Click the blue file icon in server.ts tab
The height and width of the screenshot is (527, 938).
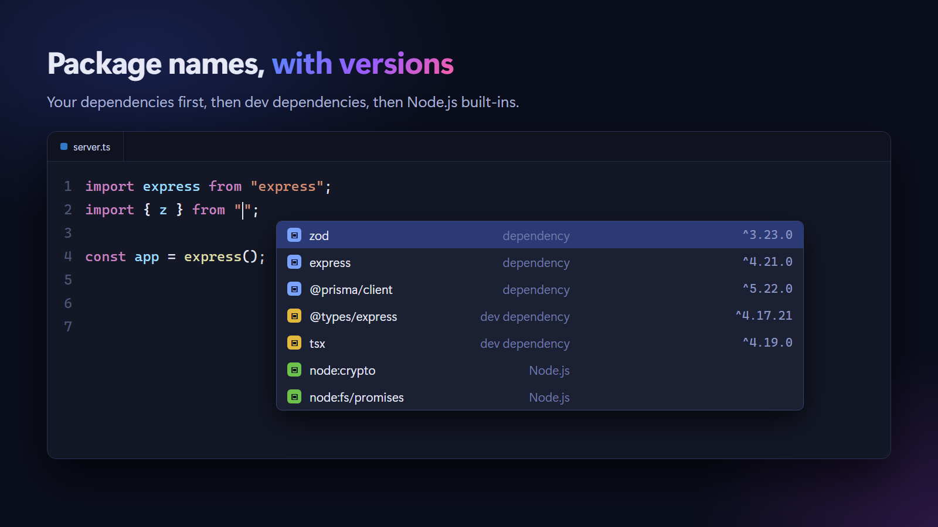click(x=64, y=146)
